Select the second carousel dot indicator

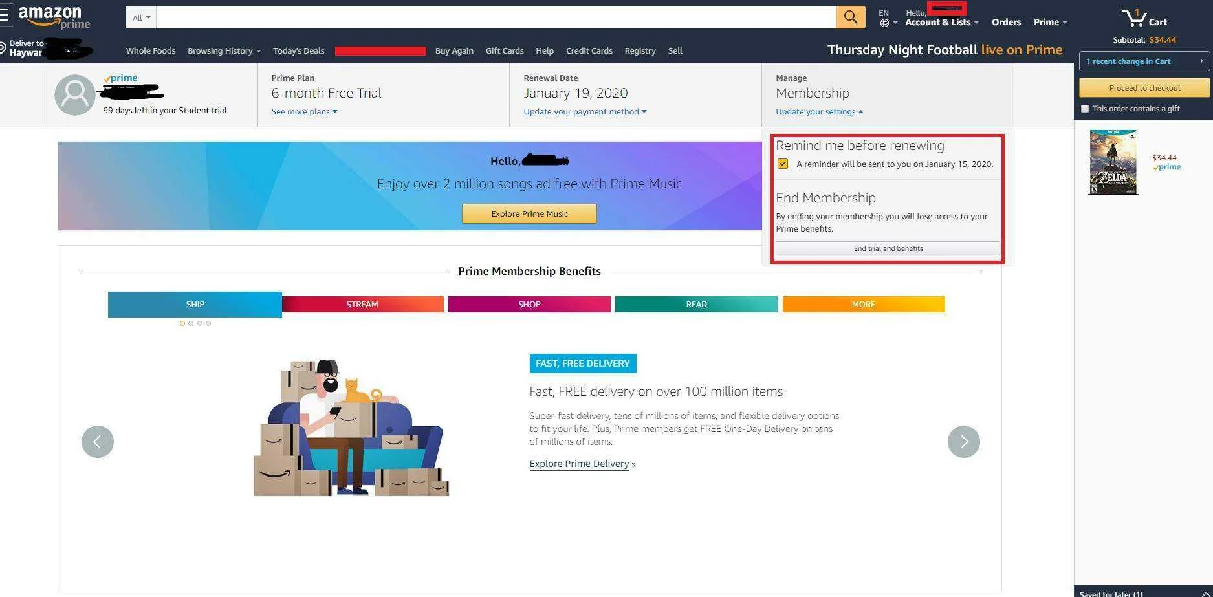point(191,323)
